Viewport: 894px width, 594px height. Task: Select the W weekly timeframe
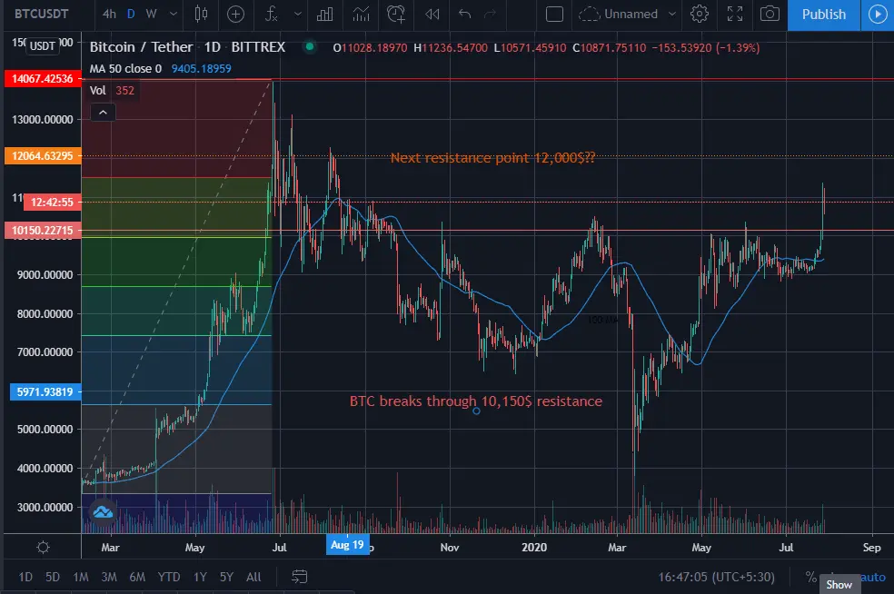151,14
